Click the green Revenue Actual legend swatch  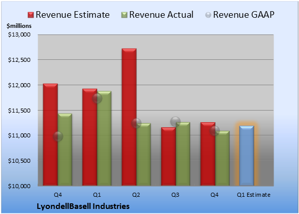pyautogui.click(x=124, y=15)
